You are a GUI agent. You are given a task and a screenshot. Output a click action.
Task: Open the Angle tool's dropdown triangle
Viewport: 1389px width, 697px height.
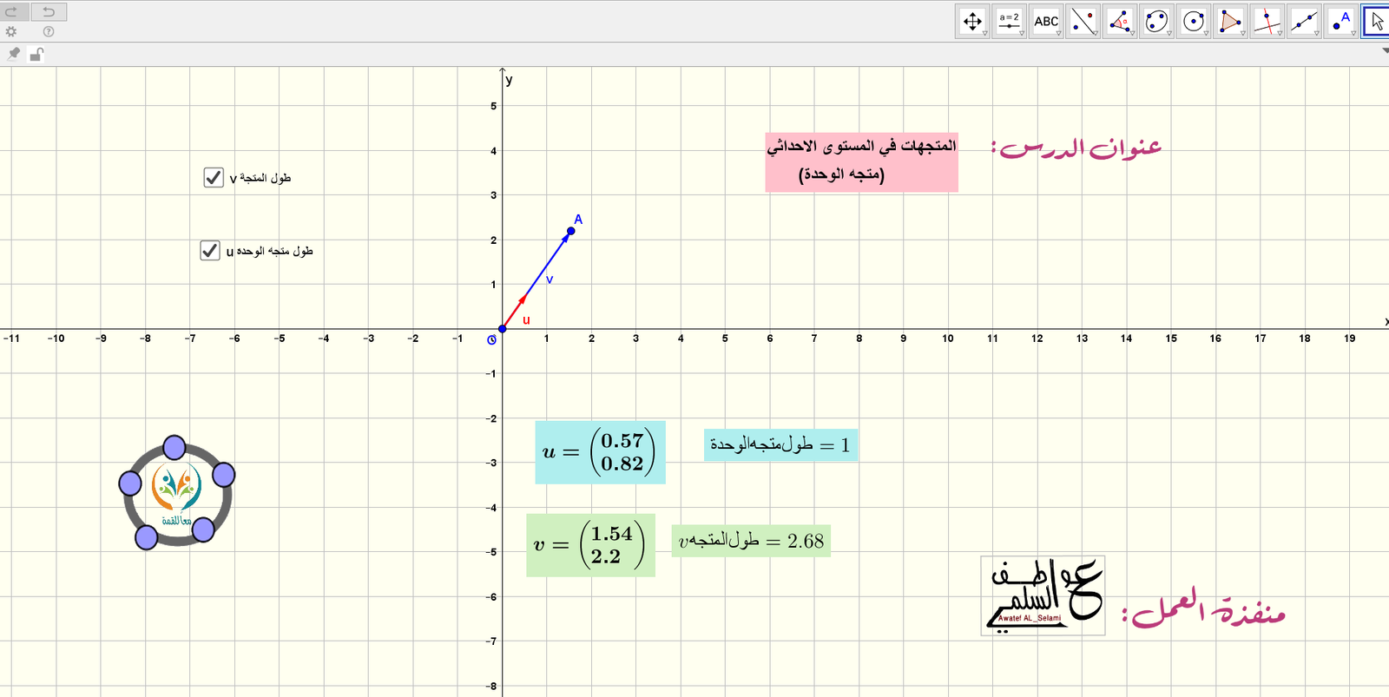click(1133, 33)
